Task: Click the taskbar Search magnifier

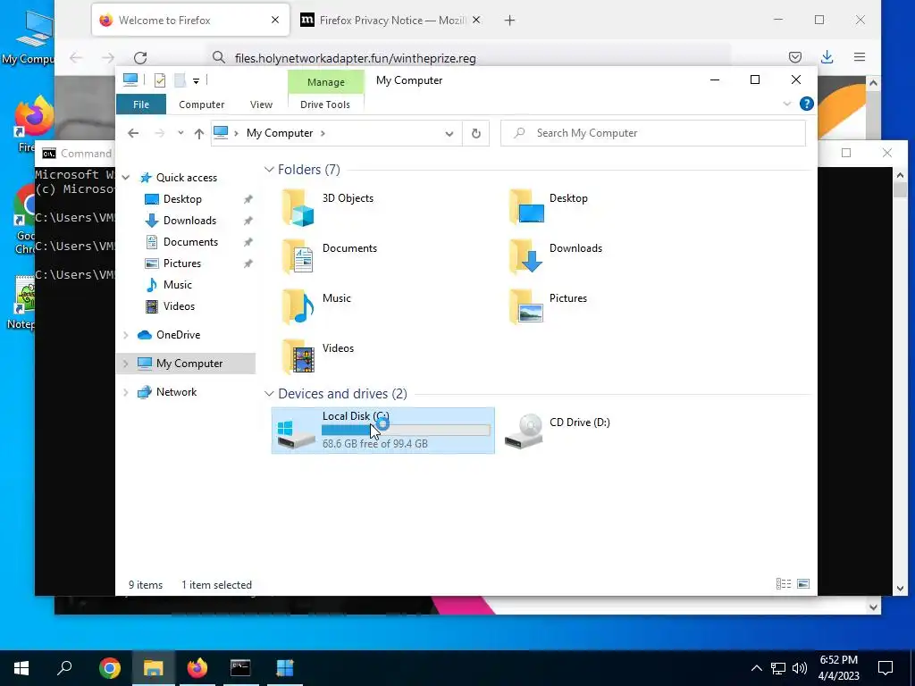Action: tap(64, 668)
